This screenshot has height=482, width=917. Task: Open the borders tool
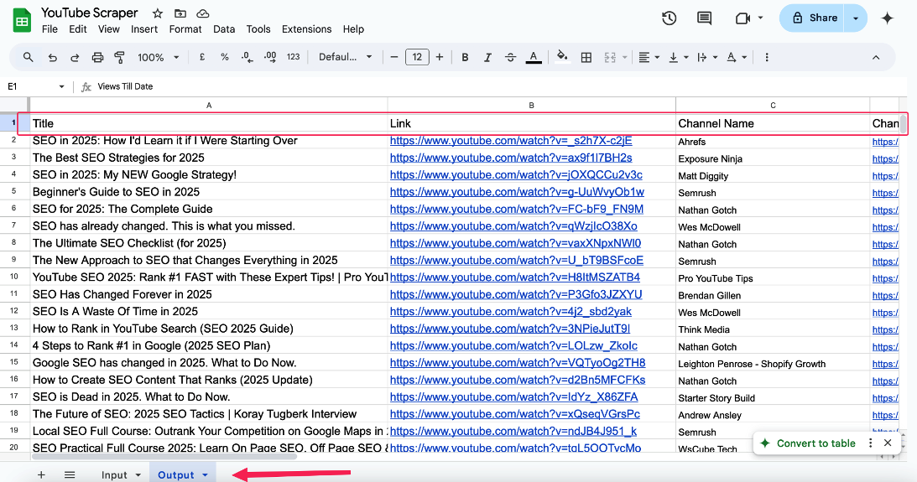click(x=586, y=57)
